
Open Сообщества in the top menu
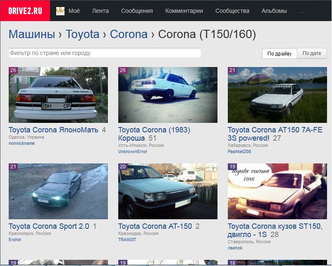pyautogui.click(x=232, y=11)
